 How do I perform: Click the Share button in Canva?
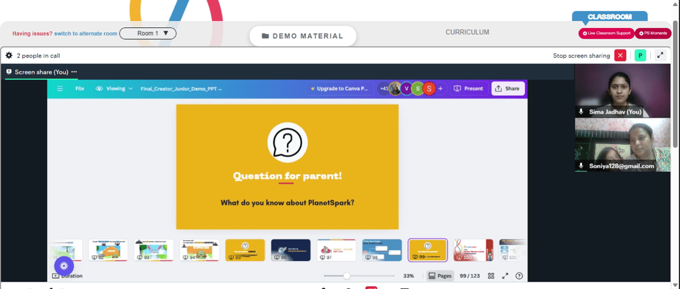(508, 88)
